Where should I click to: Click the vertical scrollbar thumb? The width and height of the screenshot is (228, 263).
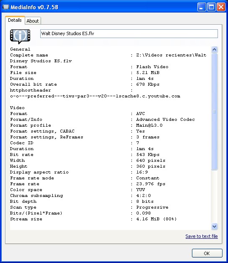(x=215, y=112)
